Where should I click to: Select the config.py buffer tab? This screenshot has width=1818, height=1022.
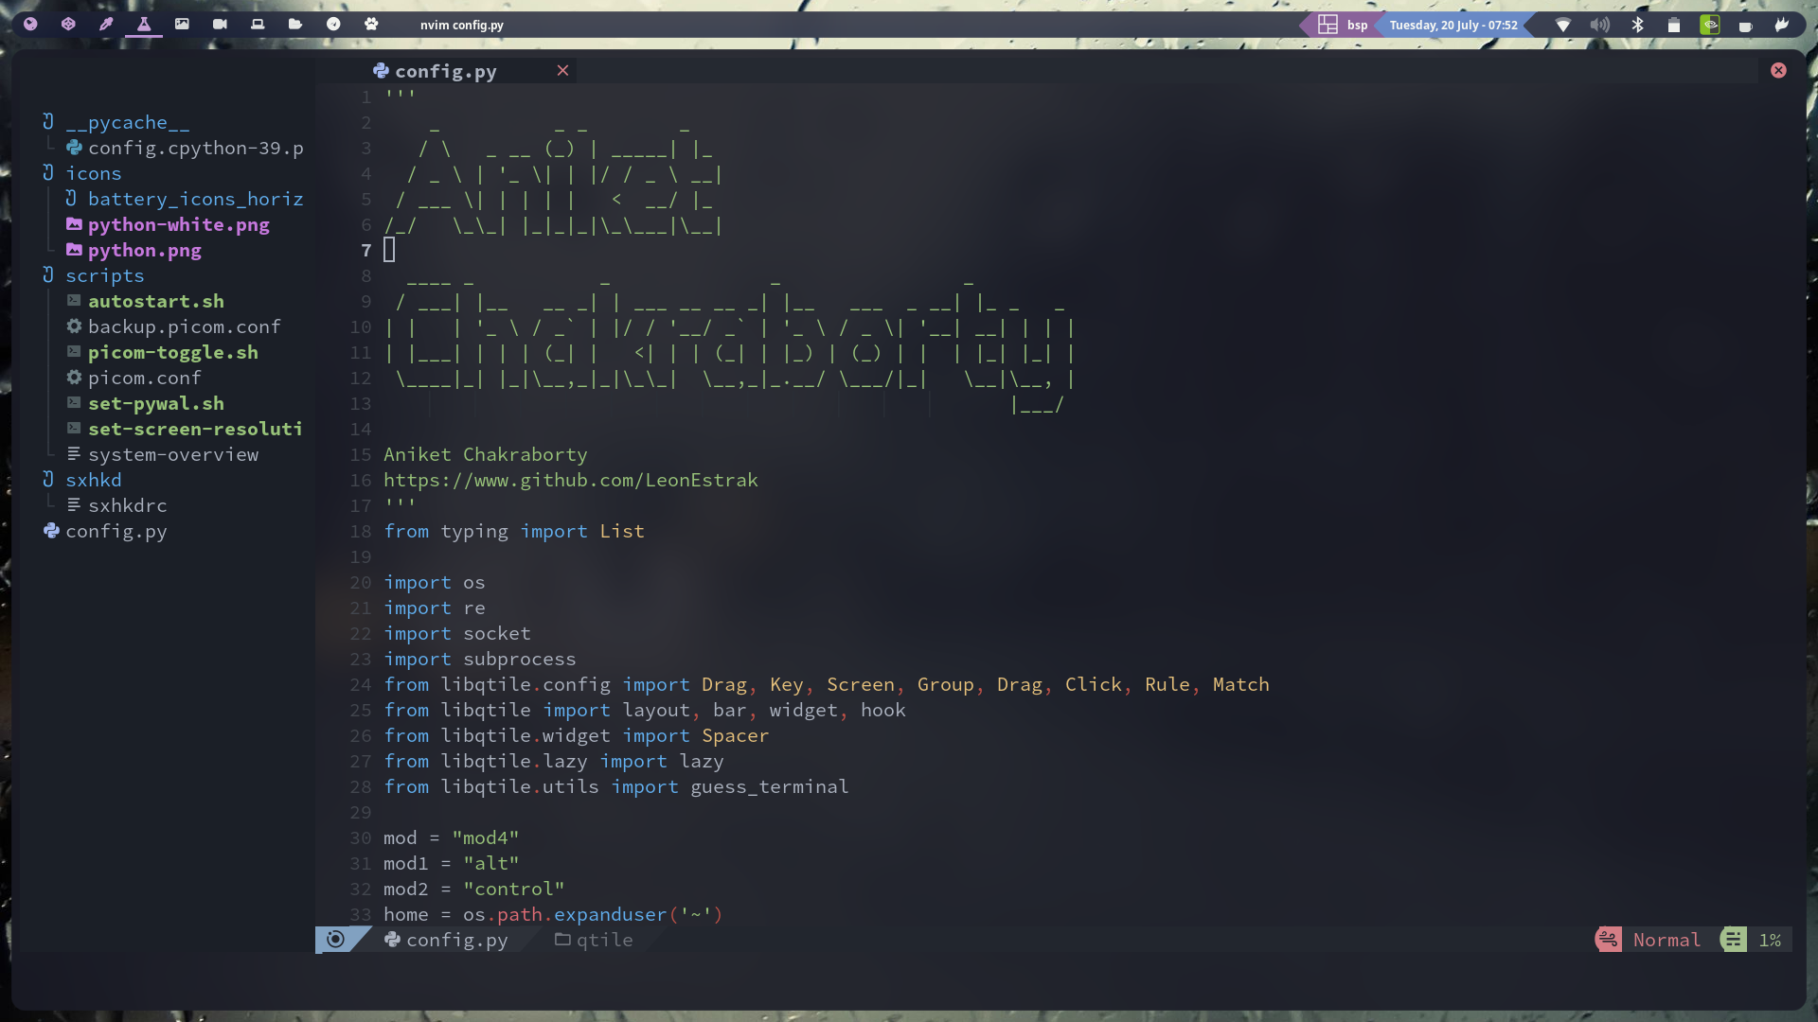click(445, 71)
